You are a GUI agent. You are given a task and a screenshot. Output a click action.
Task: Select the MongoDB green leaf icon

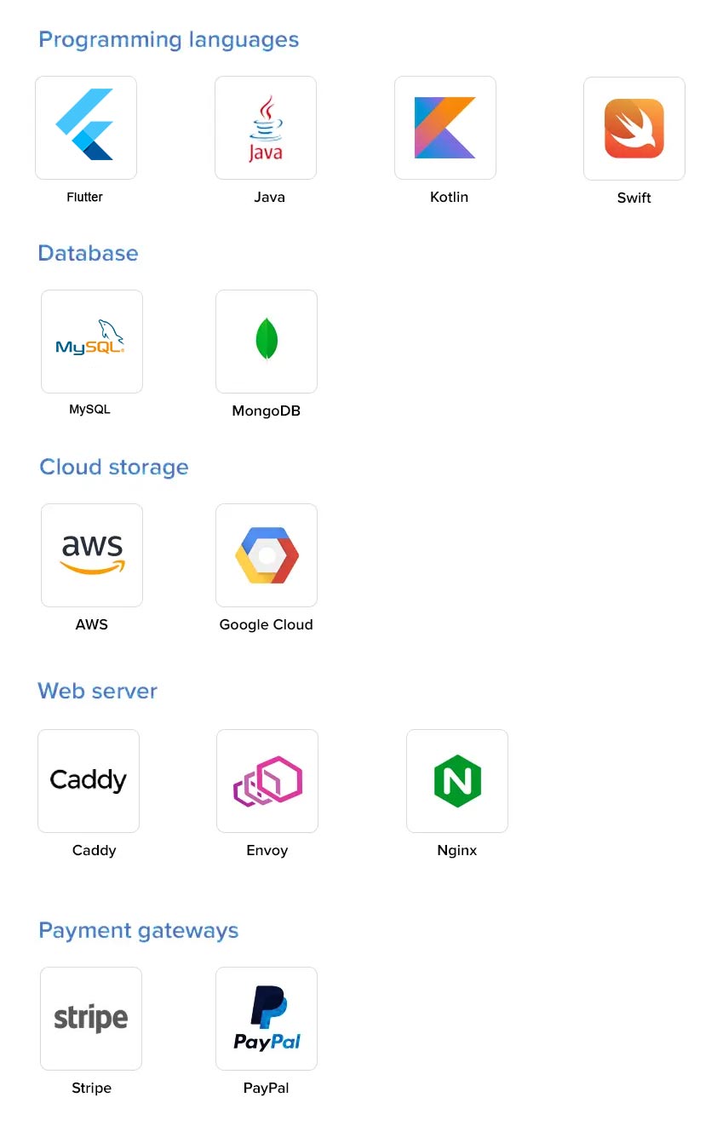click(267, 342)
